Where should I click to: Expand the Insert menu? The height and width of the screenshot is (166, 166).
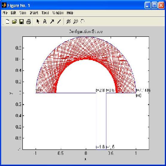coord(34,13)
